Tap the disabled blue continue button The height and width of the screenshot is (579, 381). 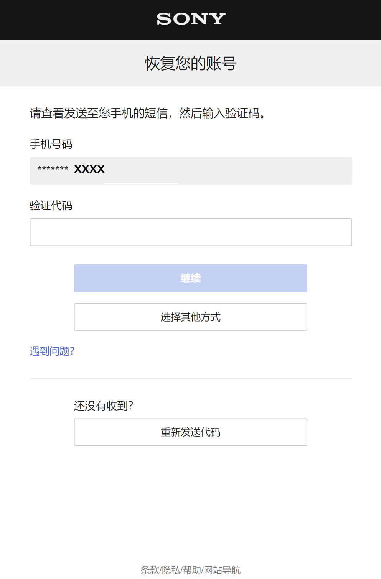coord(190,278)
